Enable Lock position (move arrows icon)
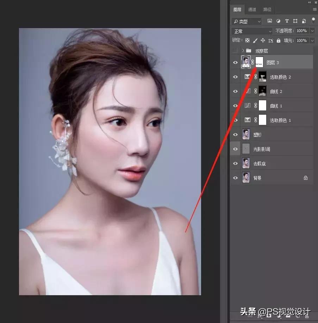Viewport: 318px width, 323px height. click(263, 40)
